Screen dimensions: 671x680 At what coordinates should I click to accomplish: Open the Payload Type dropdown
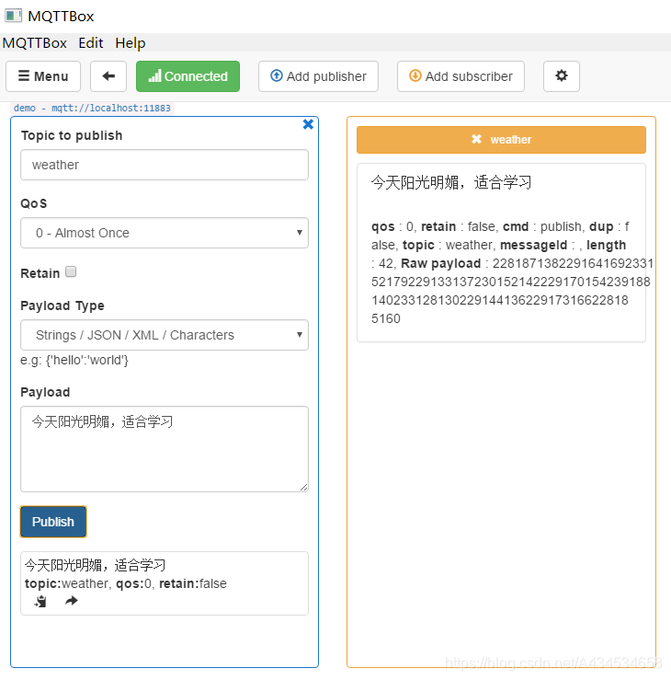coord(165,335)
